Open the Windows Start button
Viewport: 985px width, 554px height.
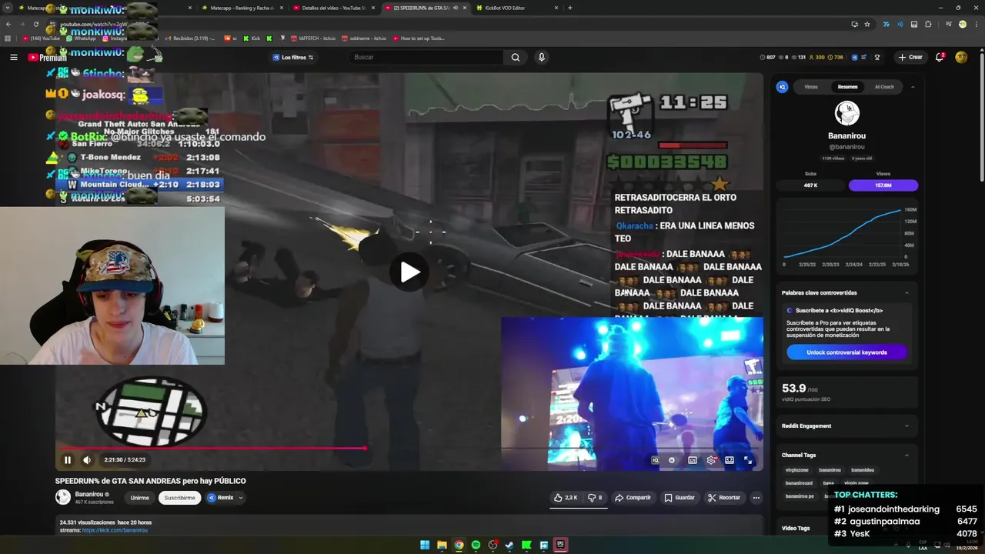(x=425, y=545)
